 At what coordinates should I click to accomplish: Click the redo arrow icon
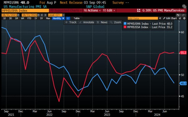pos(183,15)
